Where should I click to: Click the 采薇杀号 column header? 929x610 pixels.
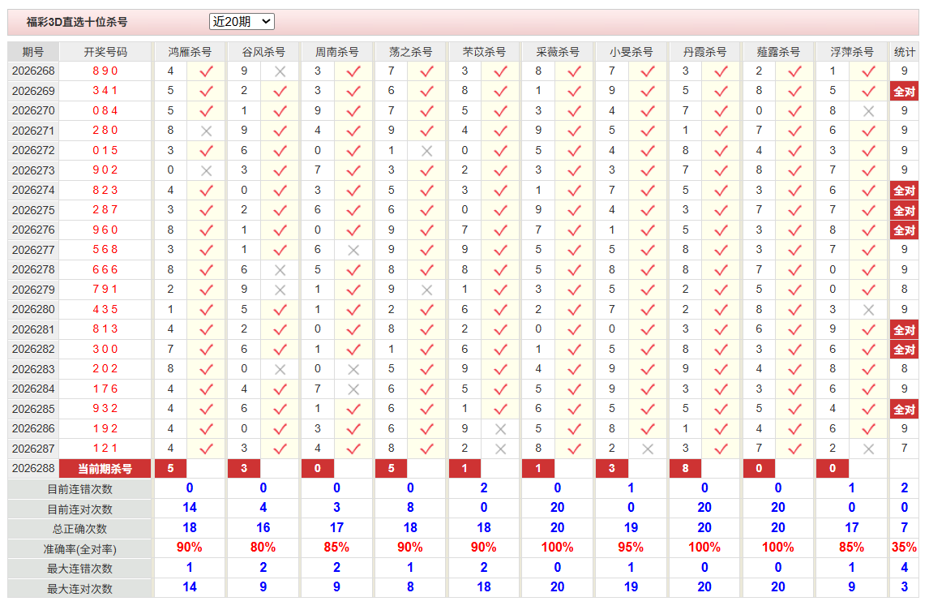[x=558, y=52]
